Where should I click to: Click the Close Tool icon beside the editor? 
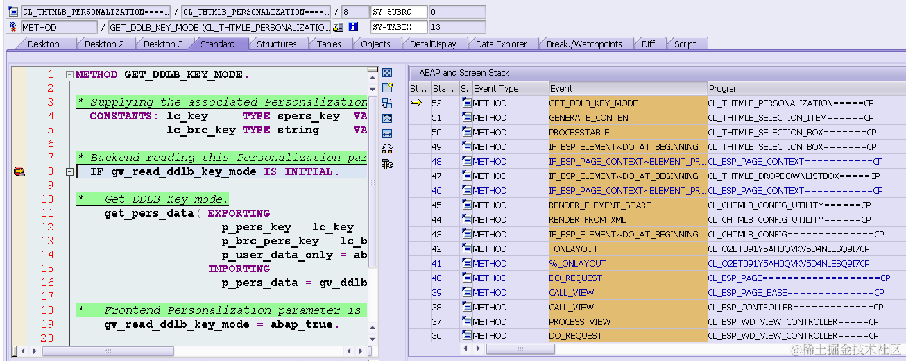point(387,72)
